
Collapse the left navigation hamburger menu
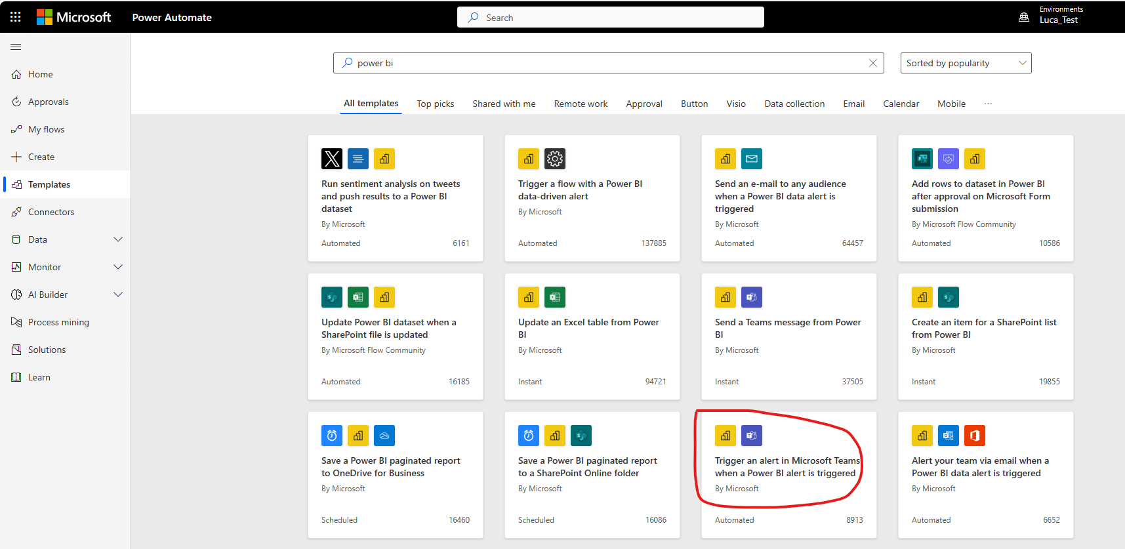[16, 47]
